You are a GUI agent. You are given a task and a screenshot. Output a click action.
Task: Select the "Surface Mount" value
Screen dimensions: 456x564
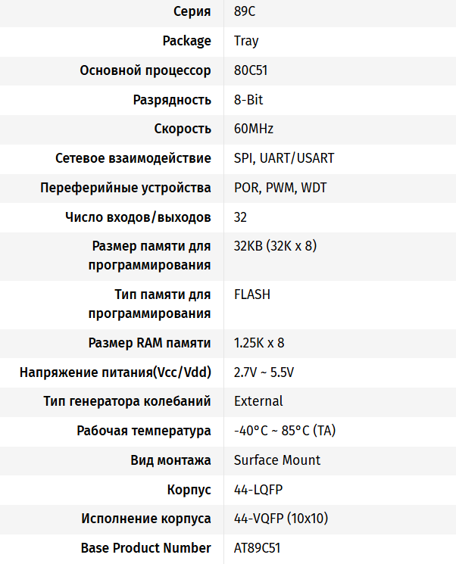pyautogui.click(x=277, y=460)
